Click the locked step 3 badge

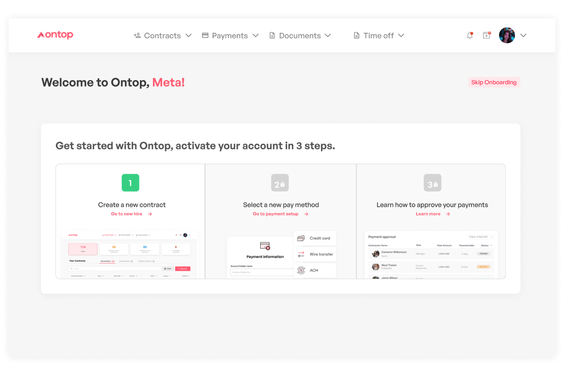point(433,183)
